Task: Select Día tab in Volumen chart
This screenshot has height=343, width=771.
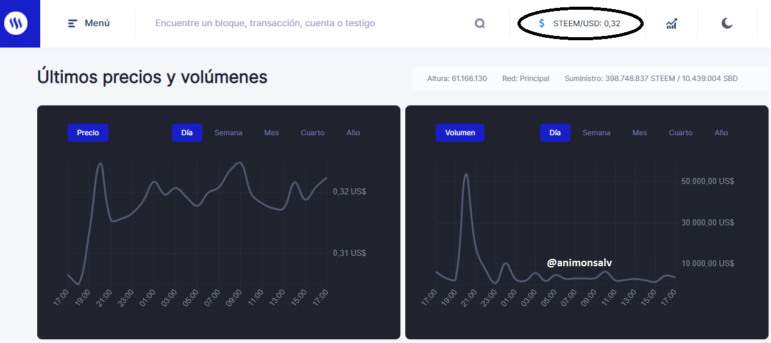Action: coord(555,133)
